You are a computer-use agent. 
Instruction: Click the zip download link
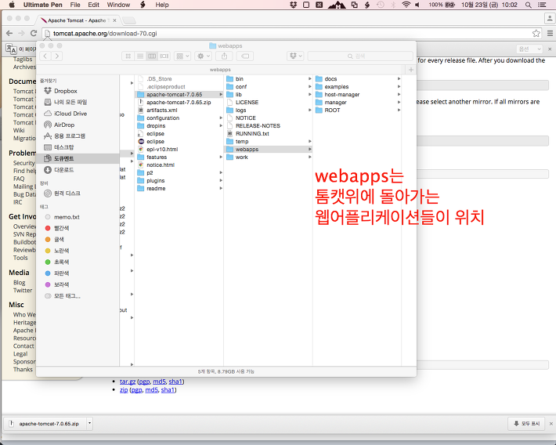point(124,389)
